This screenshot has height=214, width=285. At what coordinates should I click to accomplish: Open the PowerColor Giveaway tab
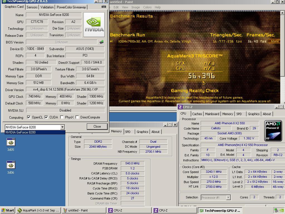pos(71,7)
